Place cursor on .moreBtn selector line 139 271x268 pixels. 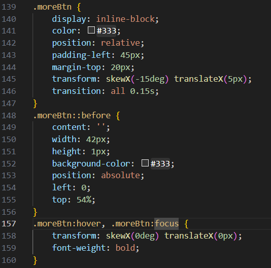coord(52,7)
